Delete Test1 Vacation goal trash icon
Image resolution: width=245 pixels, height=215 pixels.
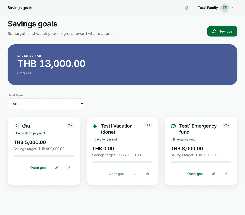coord(148,174)
